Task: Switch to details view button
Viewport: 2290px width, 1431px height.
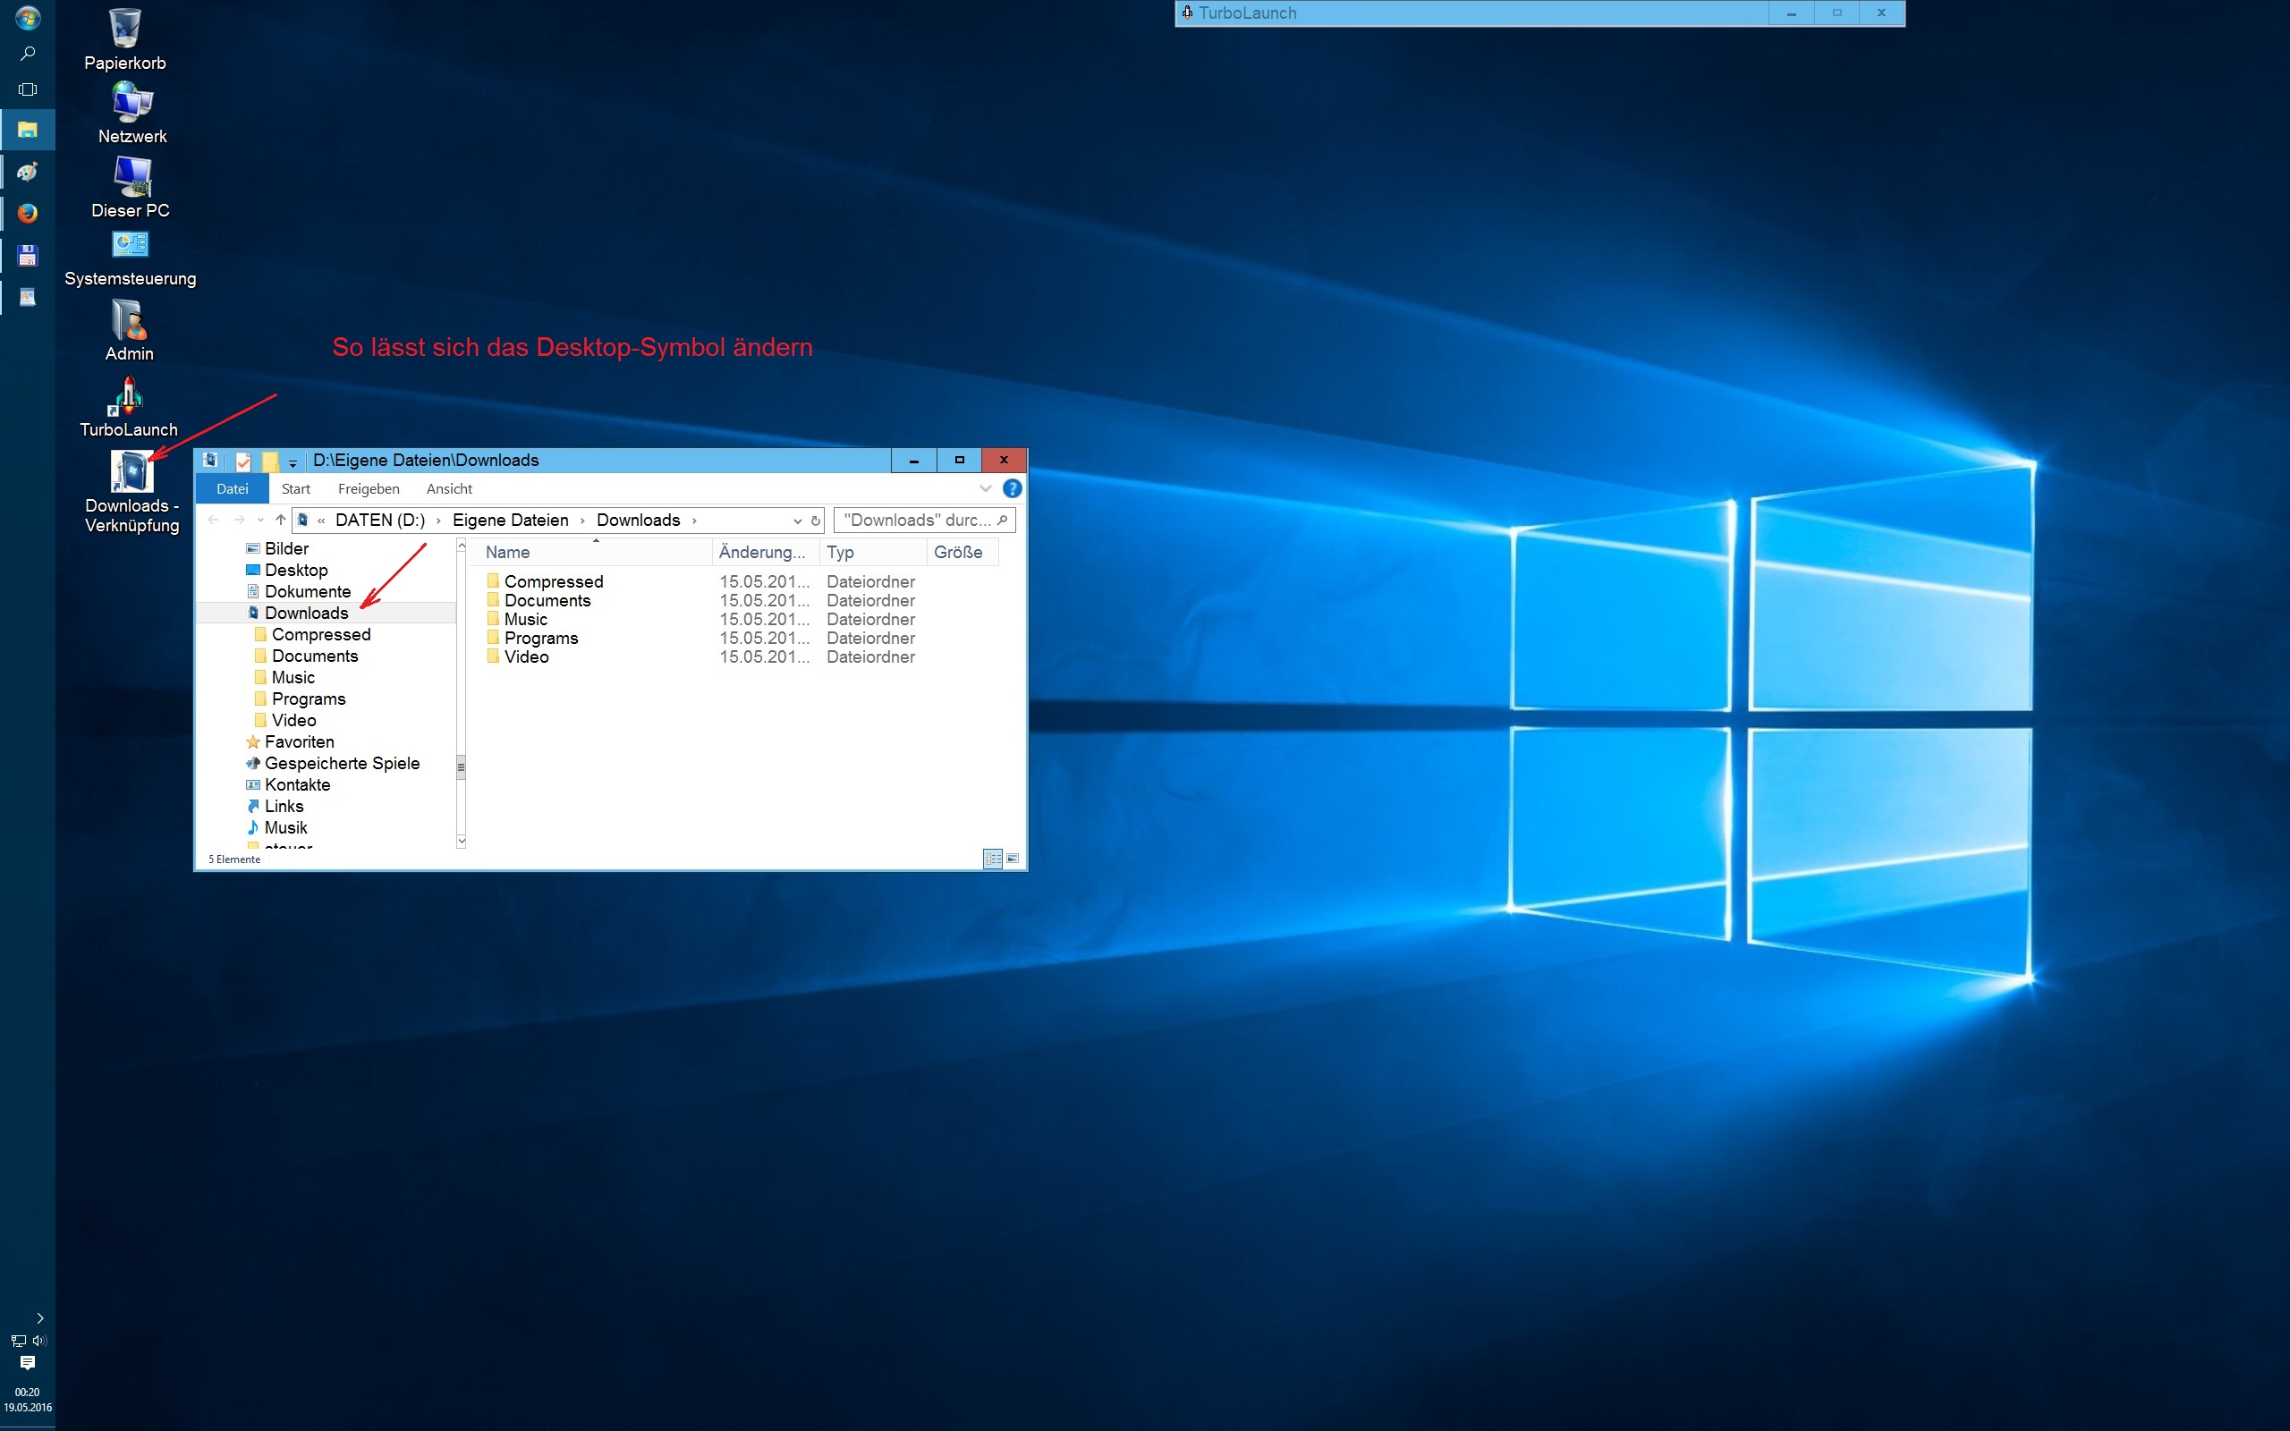Action: tap(993, 859)
